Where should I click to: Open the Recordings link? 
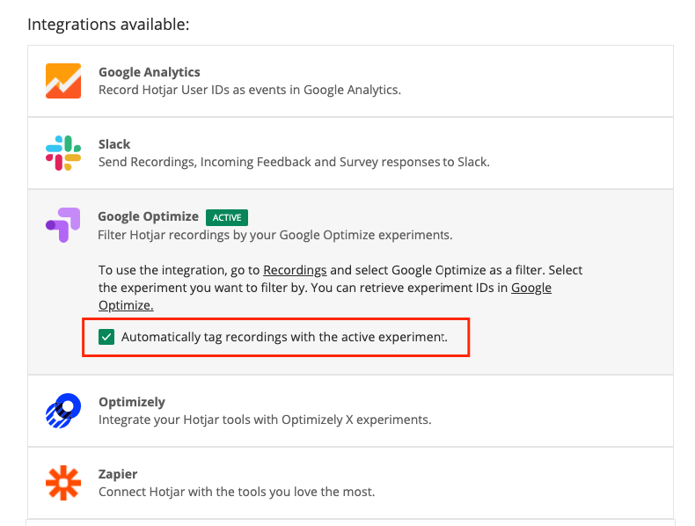(295, 270)
